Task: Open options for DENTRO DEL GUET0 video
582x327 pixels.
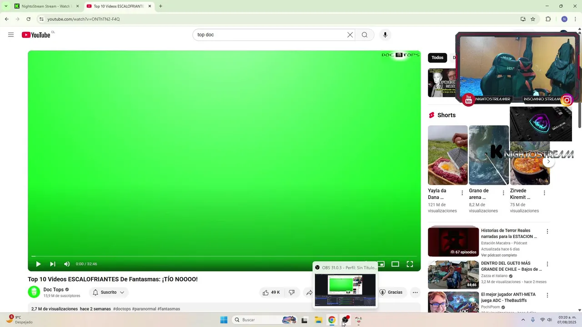Action: tap(547, 264)
